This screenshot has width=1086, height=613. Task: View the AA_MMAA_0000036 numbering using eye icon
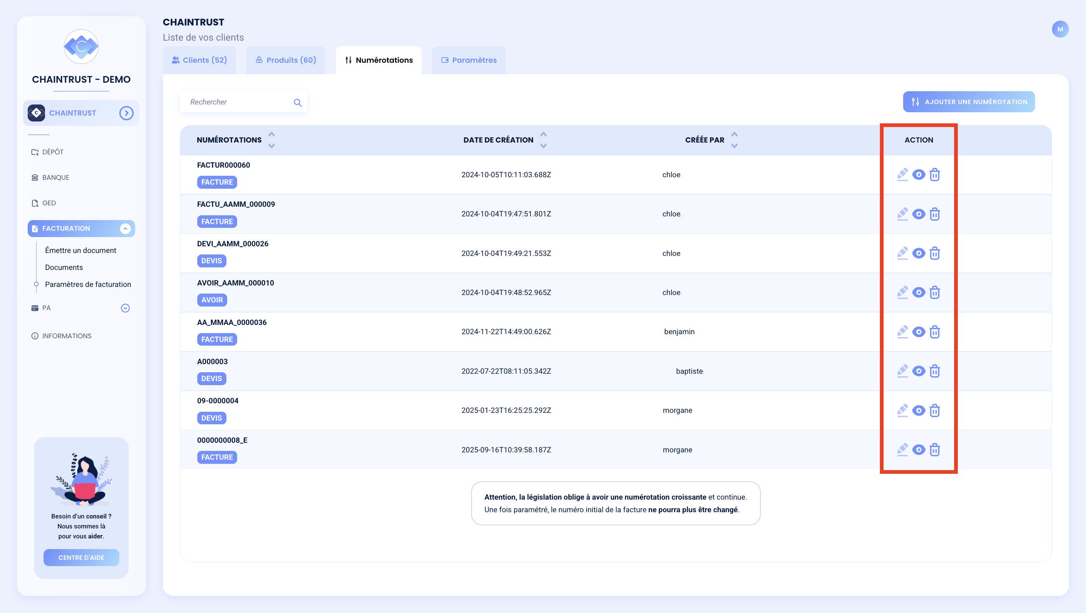click(919, 332)
